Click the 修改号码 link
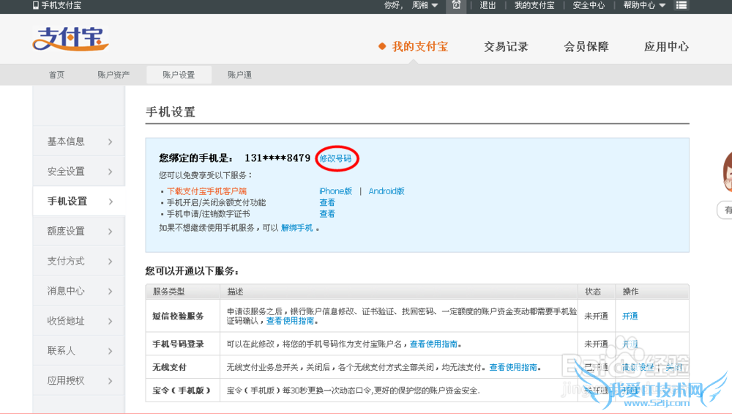Image resolution: width=732 pixels, height=414 pixels. point(335,158)
